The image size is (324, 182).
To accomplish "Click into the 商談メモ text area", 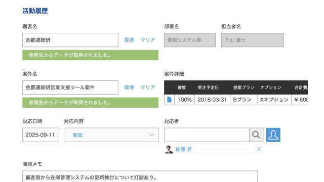I will point(140,176).
